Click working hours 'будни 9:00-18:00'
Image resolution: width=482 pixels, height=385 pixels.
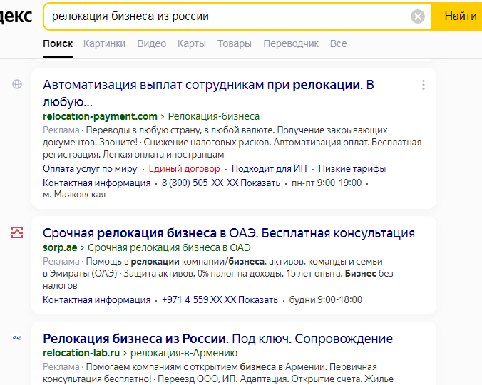coord(326,299)
